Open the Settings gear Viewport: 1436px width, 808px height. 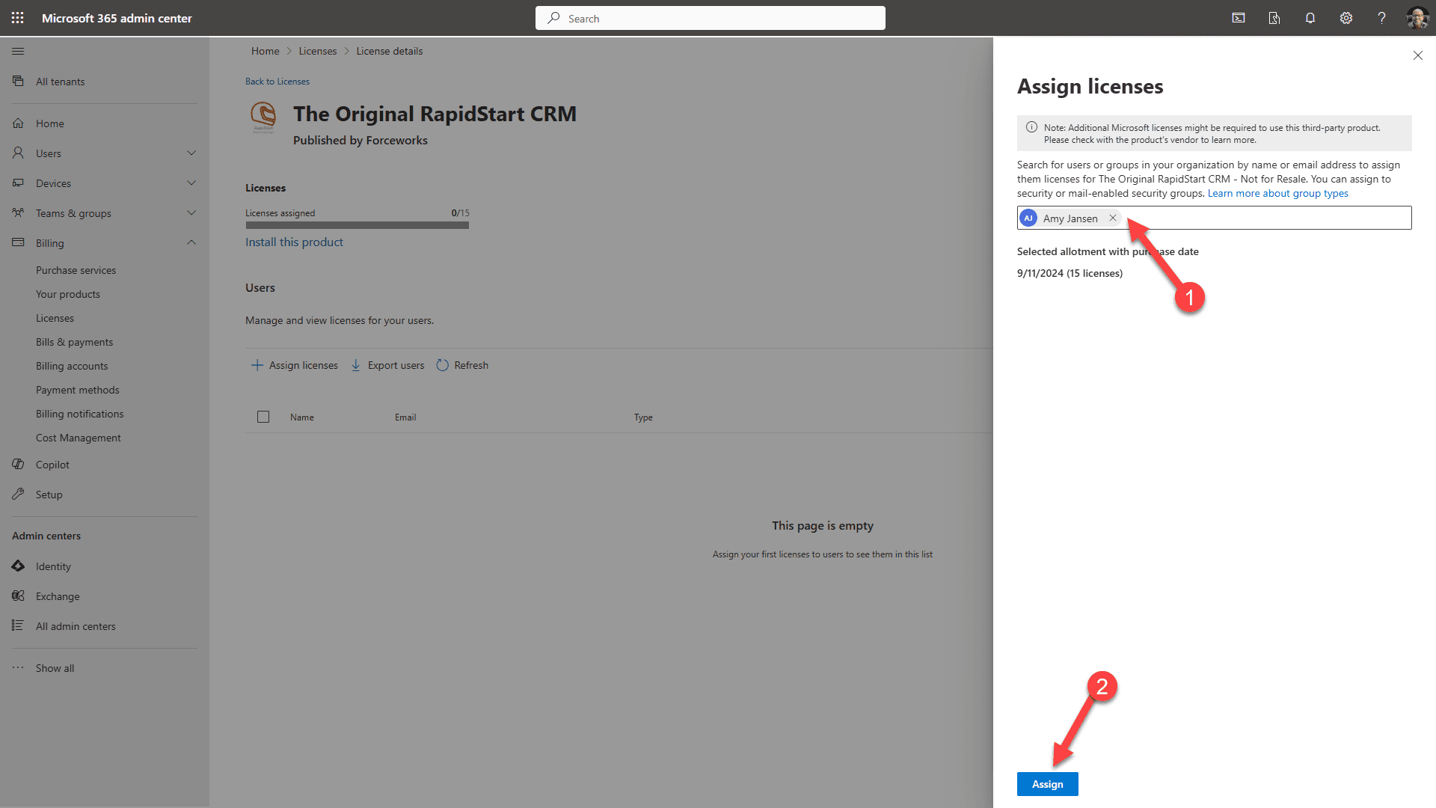pos(1346,17)
